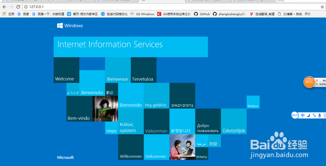Click the Hebrew ברוכים הבאים tile
Image resolution: width=326 pixels, height=166 pixels.
click(182, 96)
